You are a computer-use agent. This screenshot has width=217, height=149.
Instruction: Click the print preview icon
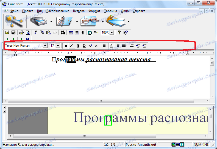(x=28, y=32)
